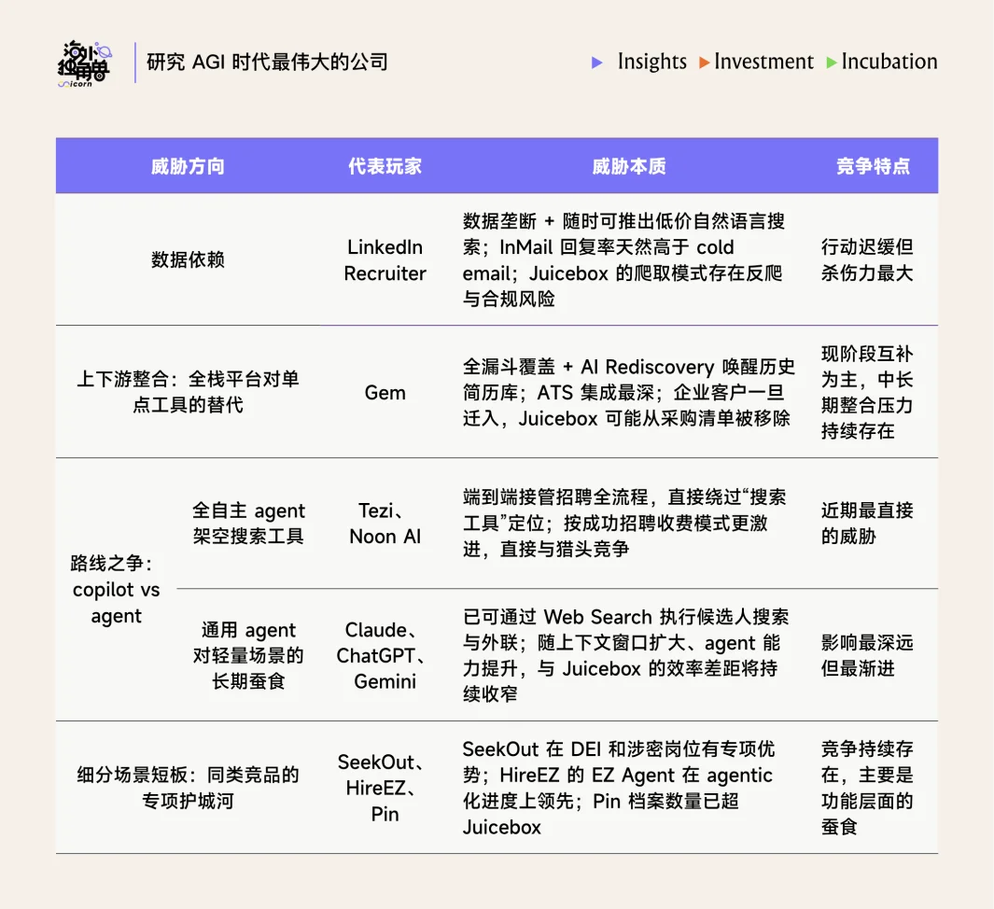994x909 pixels.
Task: Select the 上下游整合 row label
Action: tap(186, 393)
